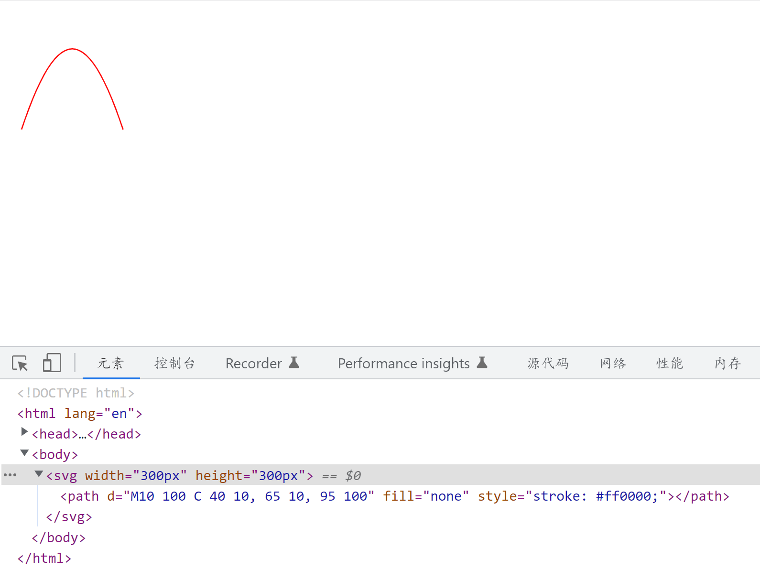Select the html lang="en" node

click(80, 413)
